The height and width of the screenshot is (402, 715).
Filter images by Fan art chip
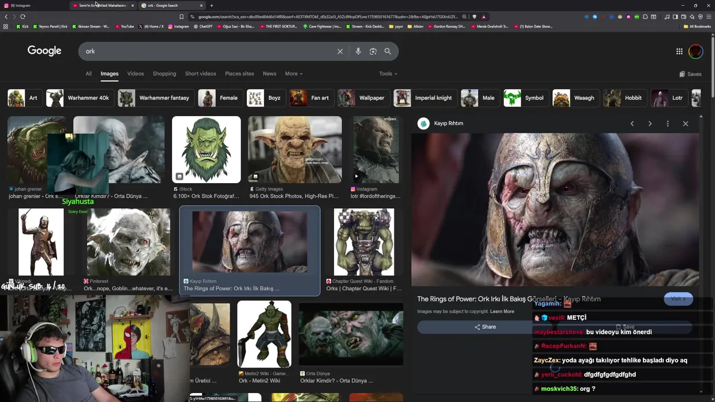(x=311, y=98)
